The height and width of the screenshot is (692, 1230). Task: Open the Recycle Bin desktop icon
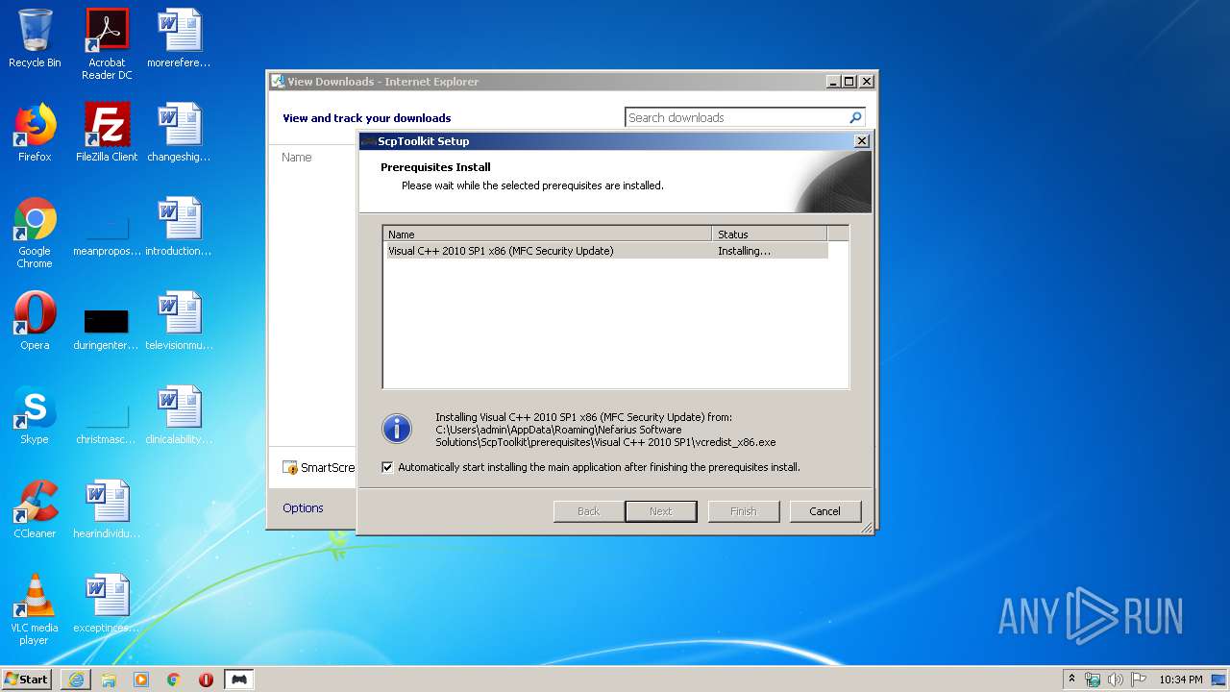35,39
